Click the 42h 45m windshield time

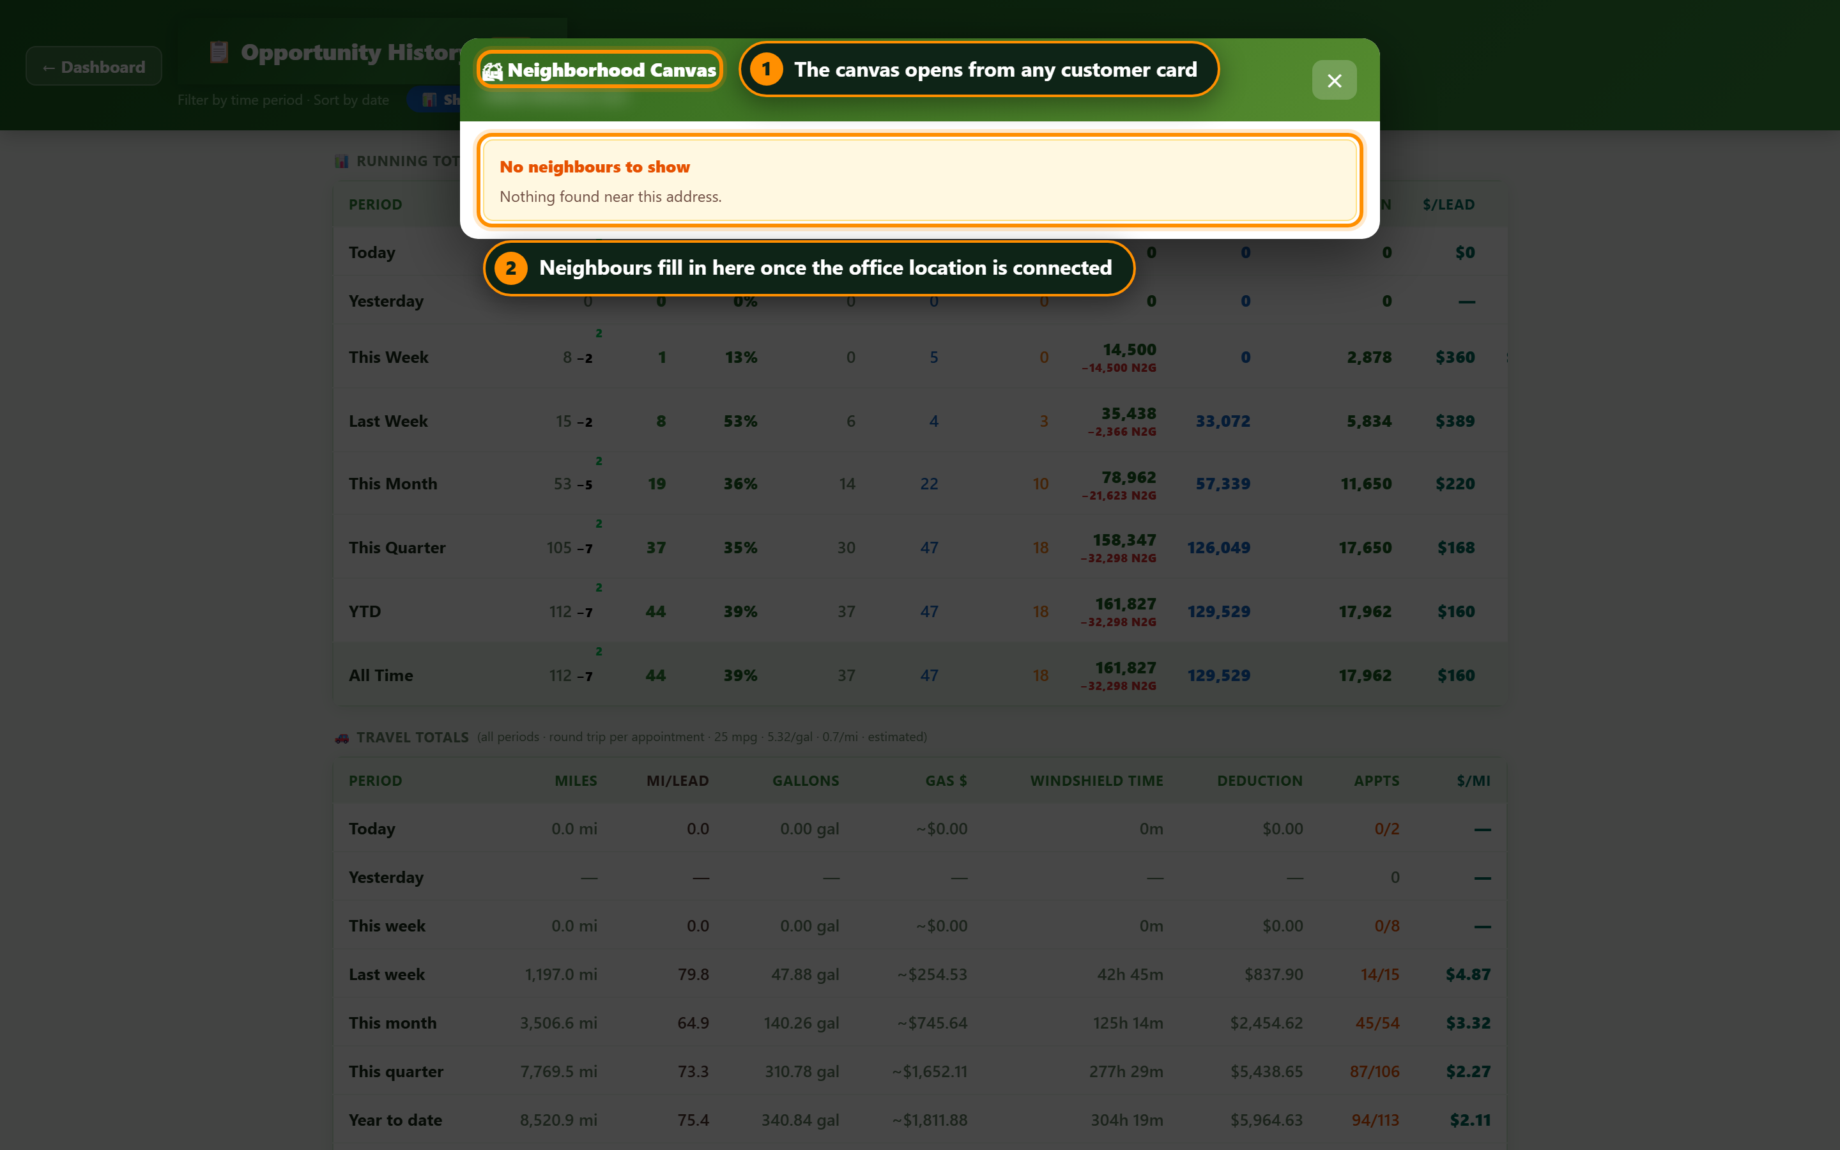point(1129,974)
